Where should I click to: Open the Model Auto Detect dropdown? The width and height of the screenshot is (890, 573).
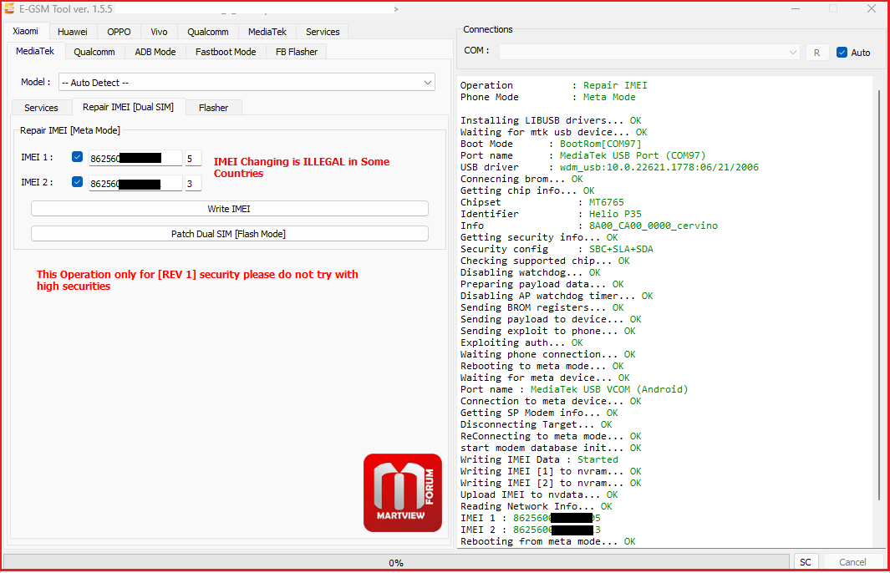tap(247, 82)
